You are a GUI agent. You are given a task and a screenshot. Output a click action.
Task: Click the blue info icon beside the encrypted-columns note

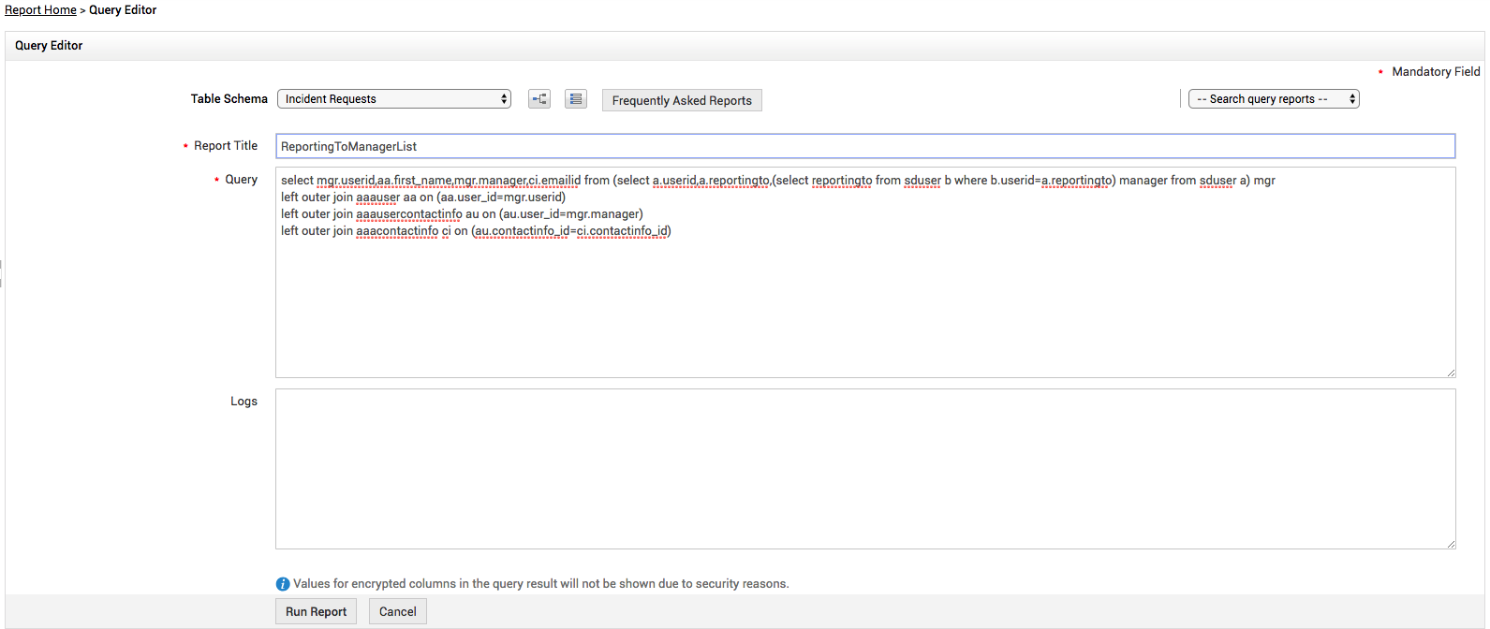click(283, 584)
